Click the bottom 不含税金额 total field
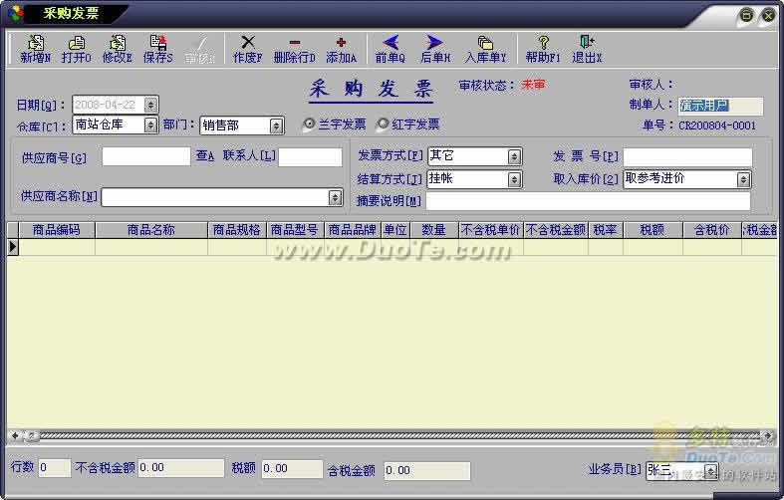This screenshot has height=500, width=784. 180,468
